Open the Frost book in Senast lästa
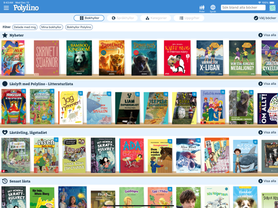Viewport: 278px width, 208px height. 103,199
